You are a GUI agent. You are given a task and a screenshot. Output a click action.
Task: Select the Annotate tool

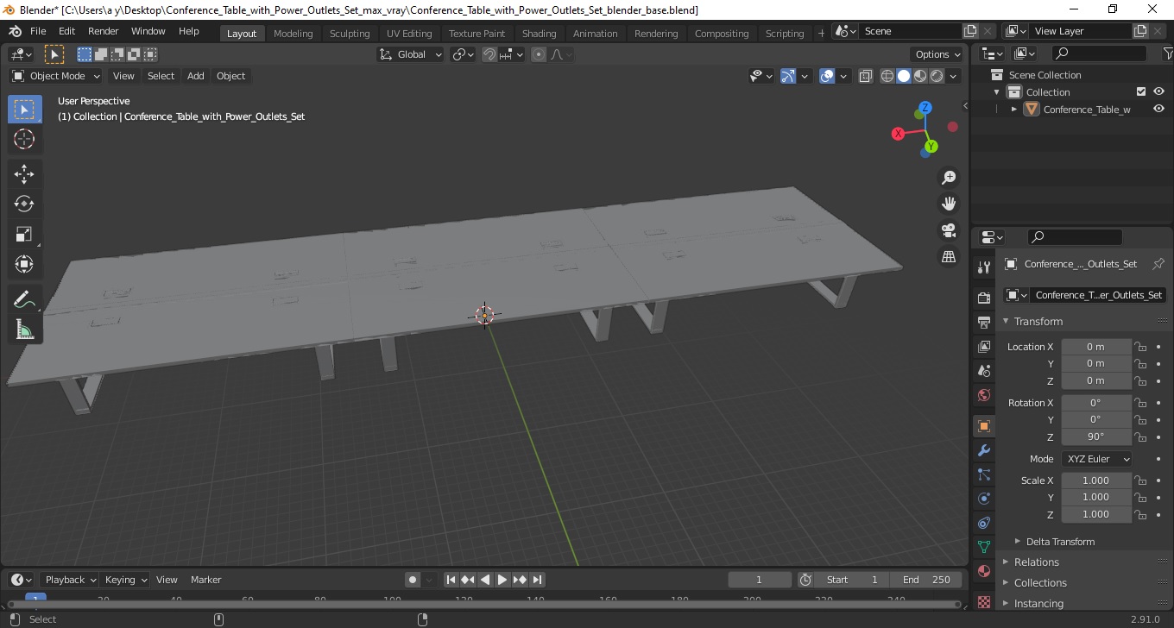point(24,299)
